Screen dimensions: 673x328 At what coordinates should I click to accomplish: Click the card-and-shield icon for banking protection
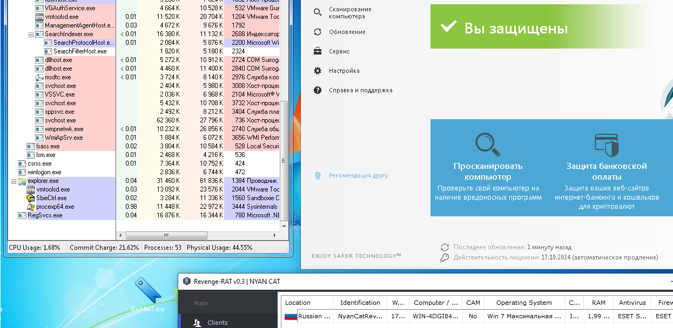pyautogui.click(x=607, y=145)
